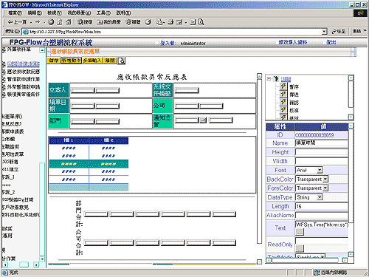The height and width of the screenshot is (277, 369).
Task: Click the lookup button in 通知主管 row
Action: tap(203, 120)
